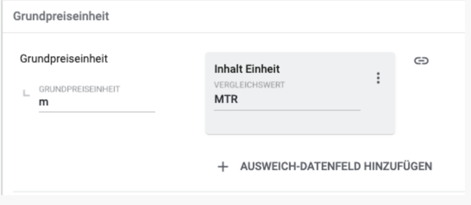
Task: Click the black Grundpreiseinheit row label
Action: 64,59
